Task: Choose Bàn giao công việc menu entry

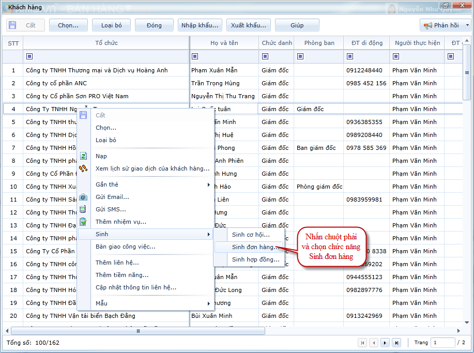Action: click(x=125, y=247)
